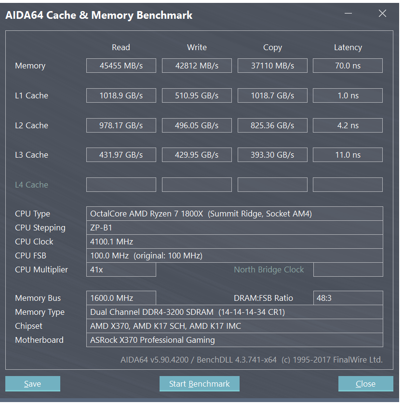Click the DRAM:FSB Ratio value 48:3
This screenshot has width=403, height=404.
tap(348, 298)
